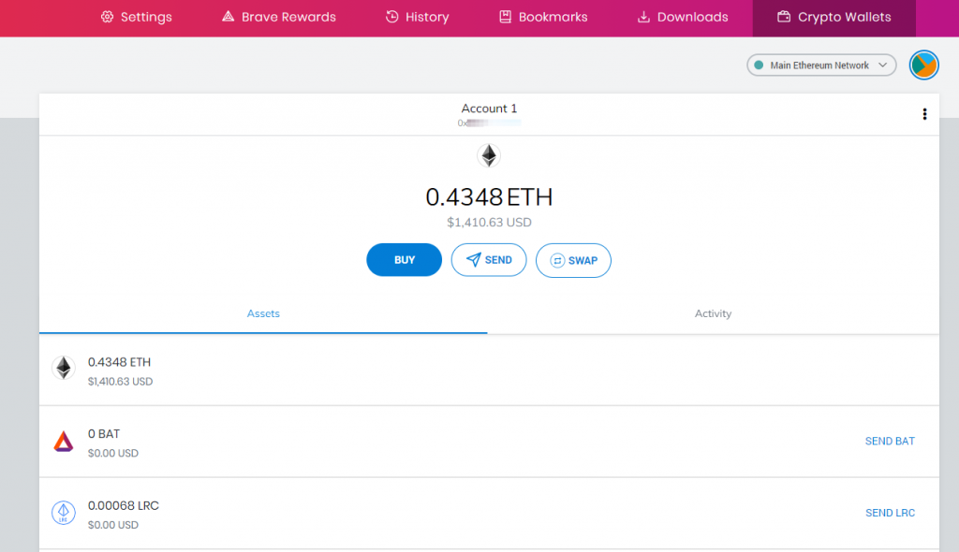
Task: Click the swap arrows icon
Action: [x=557, y=261]
